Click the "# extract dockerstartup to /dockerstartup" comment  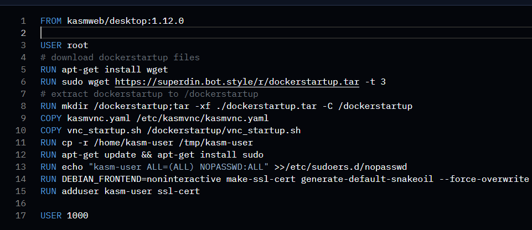pyautogui.click(x=149, y=94)
